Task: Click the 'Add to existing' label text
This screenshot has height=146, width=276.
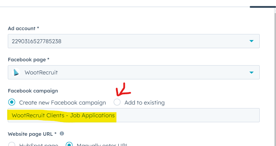Action: (144, 103)
